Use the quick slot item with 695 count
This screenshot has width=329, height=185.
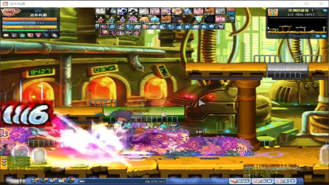[x=209, y=12]
